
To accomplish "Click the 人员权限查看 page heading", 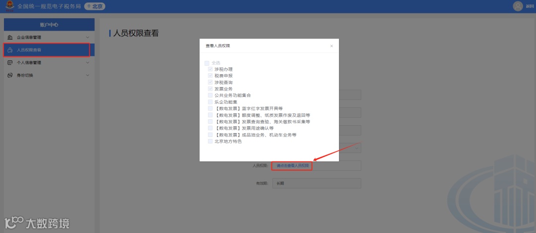I will [x=135, y=33].
